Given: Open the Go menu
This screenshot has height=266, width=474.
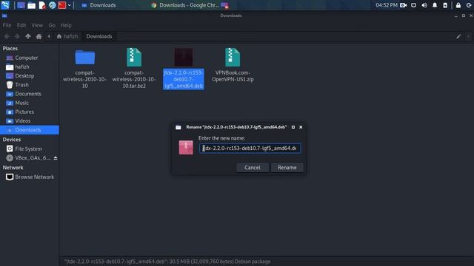Looking at the screenshot, I should click(52, 25).
